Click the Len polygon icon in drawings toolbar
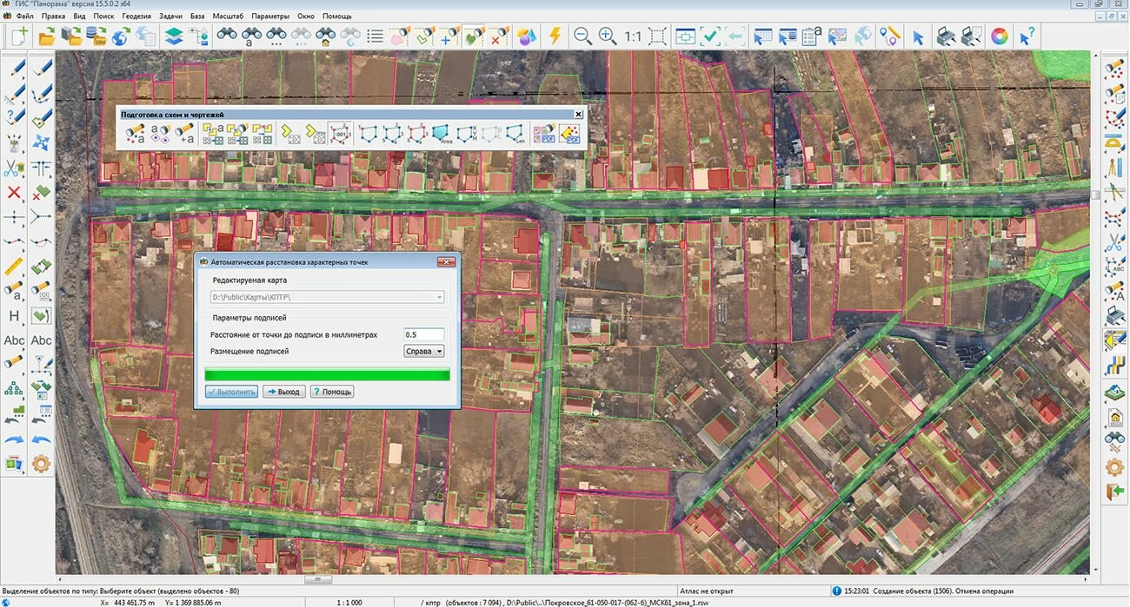1130x607 pixels. [516, 133]
